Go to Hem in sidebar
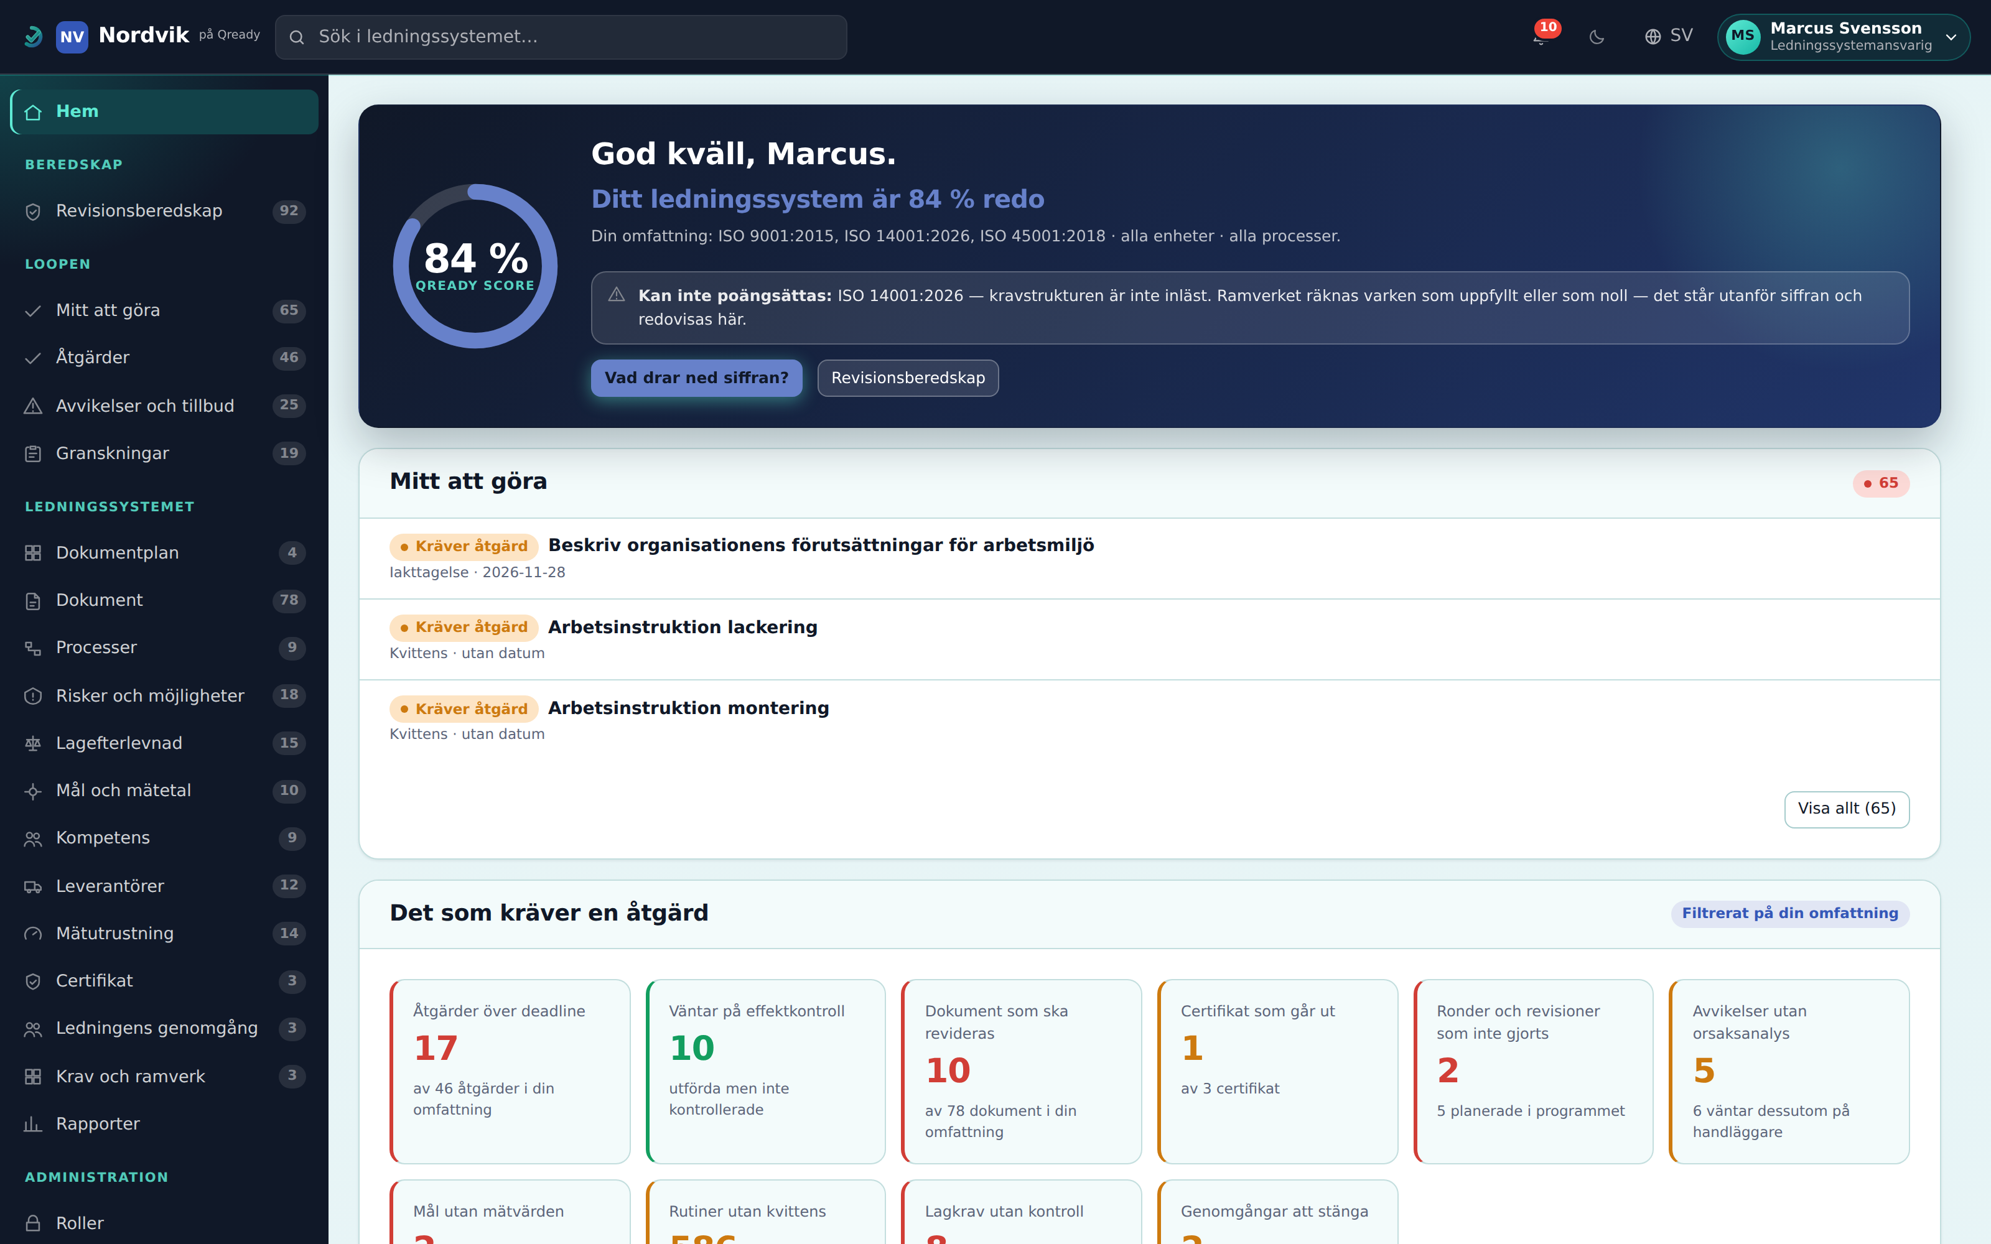 [164, 112]
